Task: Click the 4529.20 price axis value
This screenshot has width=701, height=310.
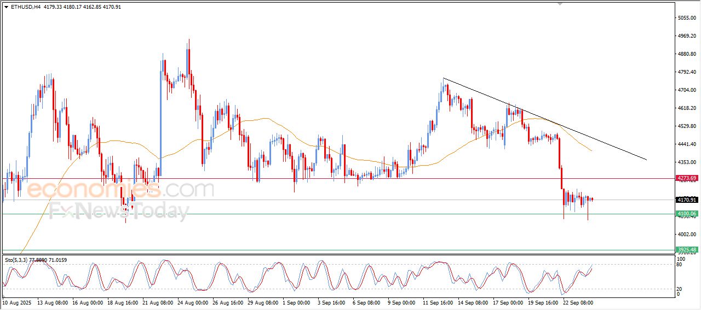Action: 687,126
